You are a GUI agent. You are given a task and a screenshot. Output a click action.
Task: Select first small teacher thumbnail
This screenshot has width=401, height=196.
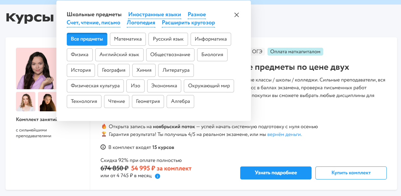tap(26, 102)
